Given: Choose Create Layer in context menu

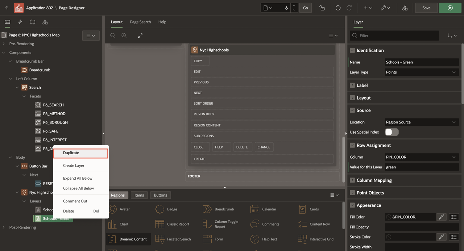Looking at the screenshot, I should point(74,166).
